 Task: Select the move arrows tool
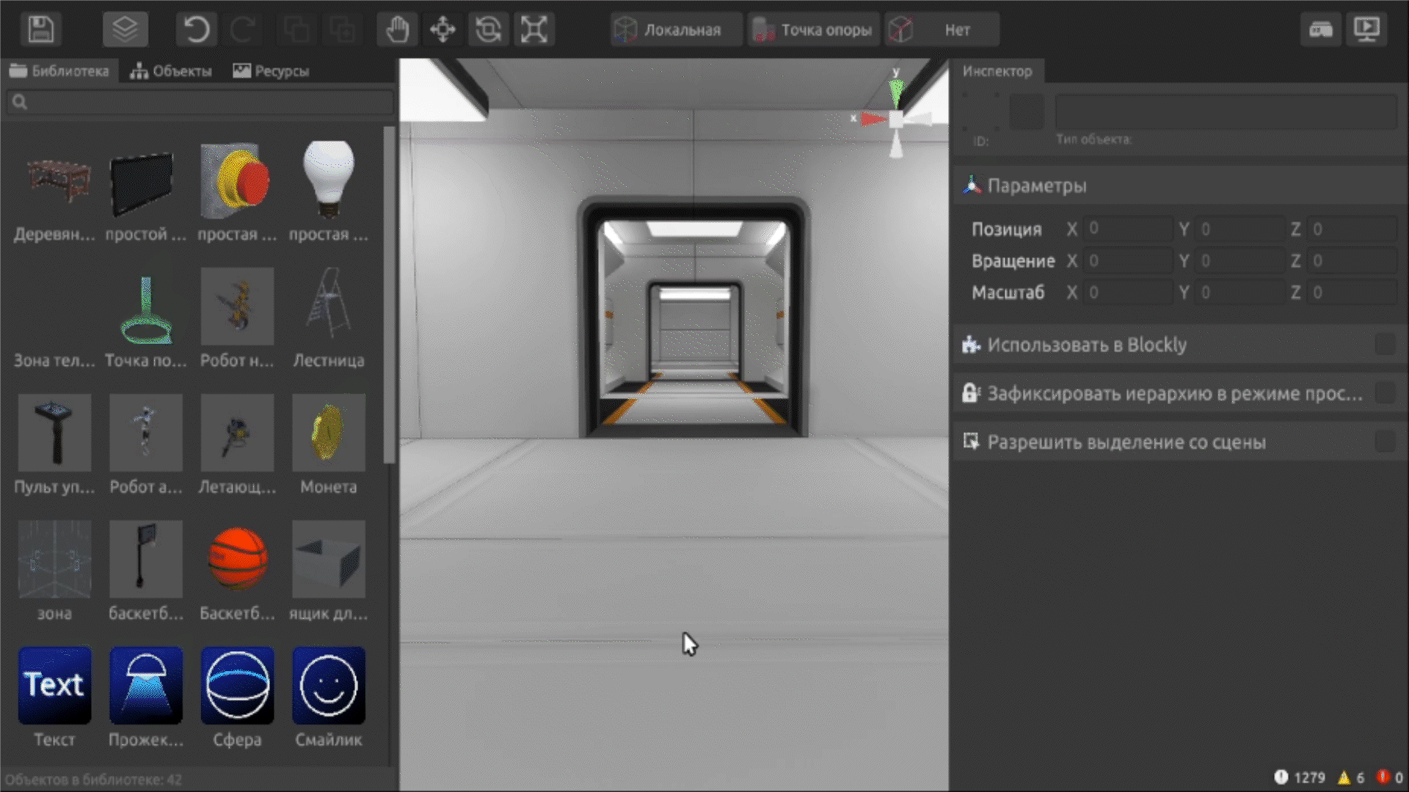point(443,29)
